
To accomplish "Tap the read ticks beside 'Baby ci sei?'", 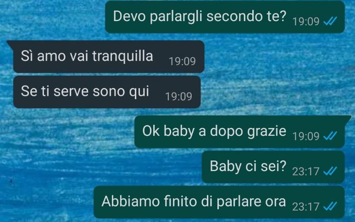I will (x=330, y=171).
